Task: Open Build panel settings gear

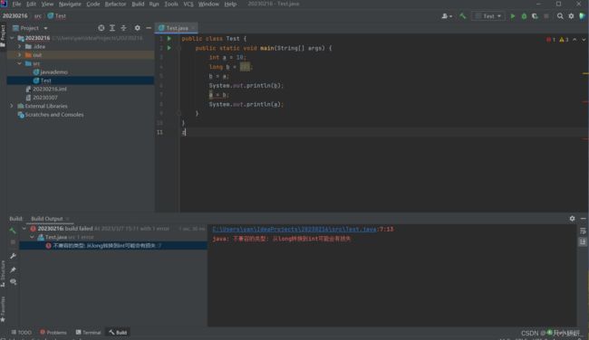Action: (572, 218)
